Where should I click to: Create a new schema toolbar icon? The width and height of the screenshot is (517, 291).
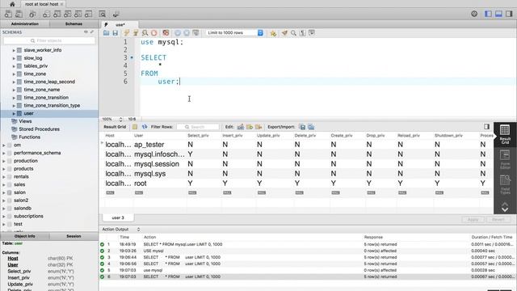(x=47, y=15)
